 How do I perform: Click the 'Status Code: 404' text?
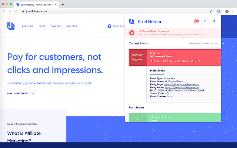[x=160, y=94]
